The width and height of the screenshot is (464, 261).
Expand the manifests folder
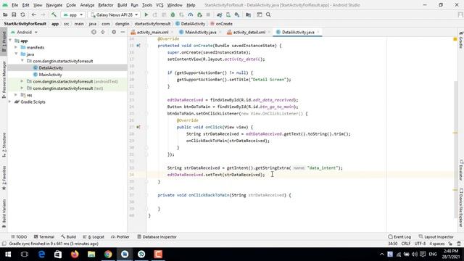(x=16, y=47)
